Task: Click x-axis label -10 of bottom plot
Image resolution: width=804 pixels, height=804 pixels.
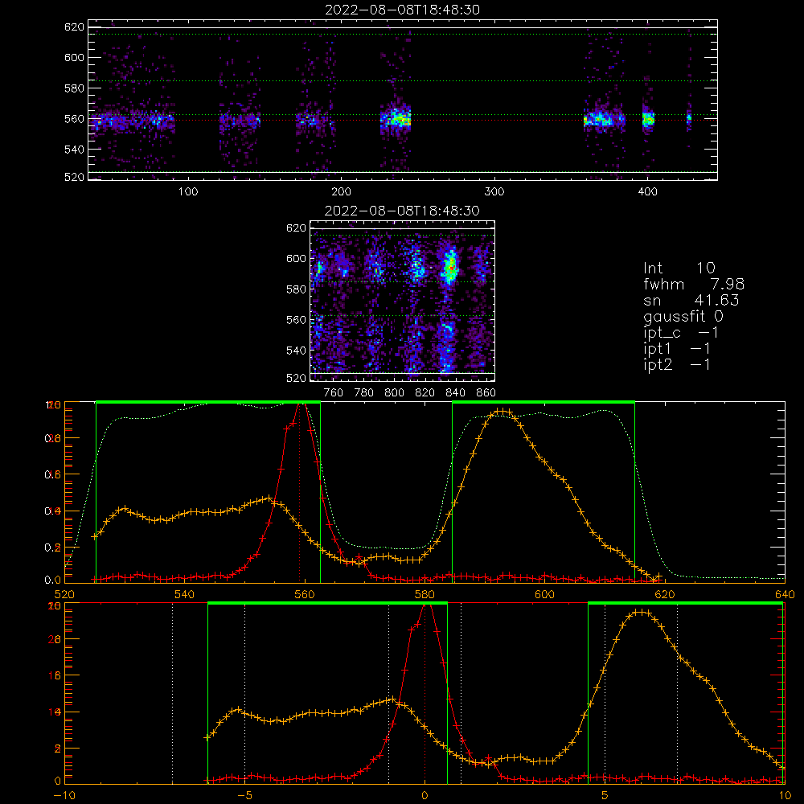Action: (x=64, y=796)
